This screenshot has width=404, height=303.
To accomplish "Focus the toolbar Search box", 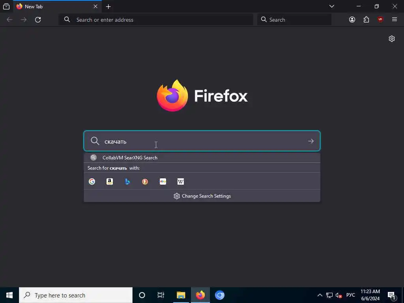I will click(294, 20).
